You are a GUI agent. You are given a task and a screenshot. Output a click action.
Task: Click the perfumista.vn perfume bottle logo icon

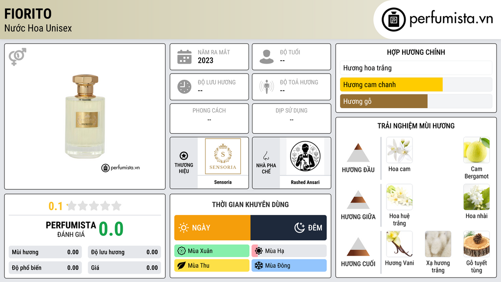pos(393,20)
